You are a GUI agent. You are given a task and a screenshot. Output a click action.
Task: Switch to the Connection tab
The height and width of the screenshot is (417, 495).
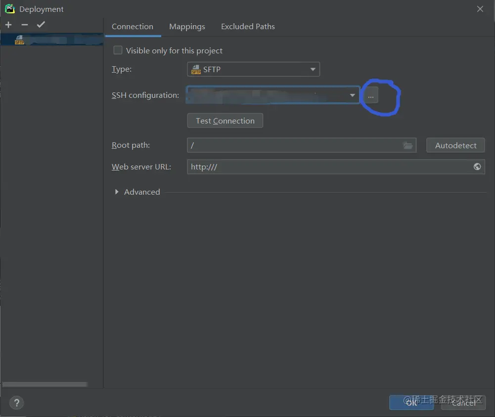[133, 27]
